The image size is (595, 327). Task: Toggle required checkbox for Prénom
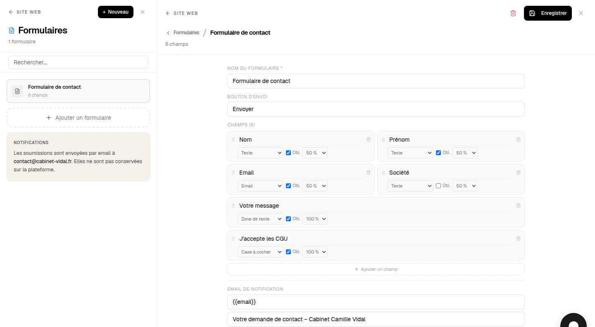click(438, 153)
